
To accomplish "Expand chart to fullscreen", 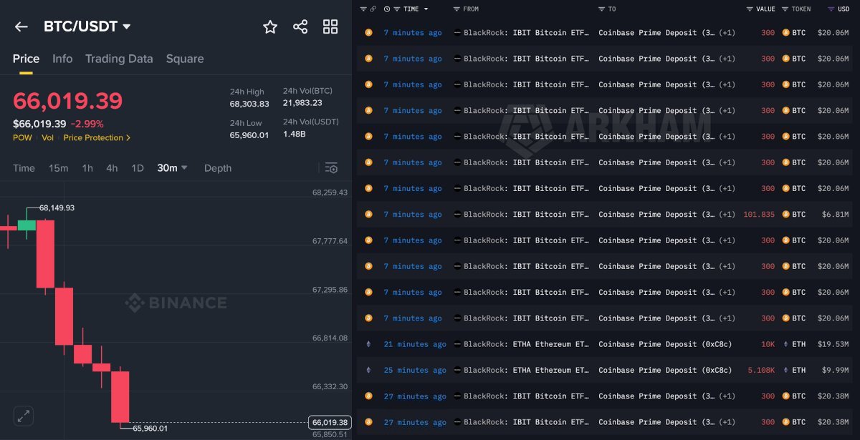I will (24, 415).
